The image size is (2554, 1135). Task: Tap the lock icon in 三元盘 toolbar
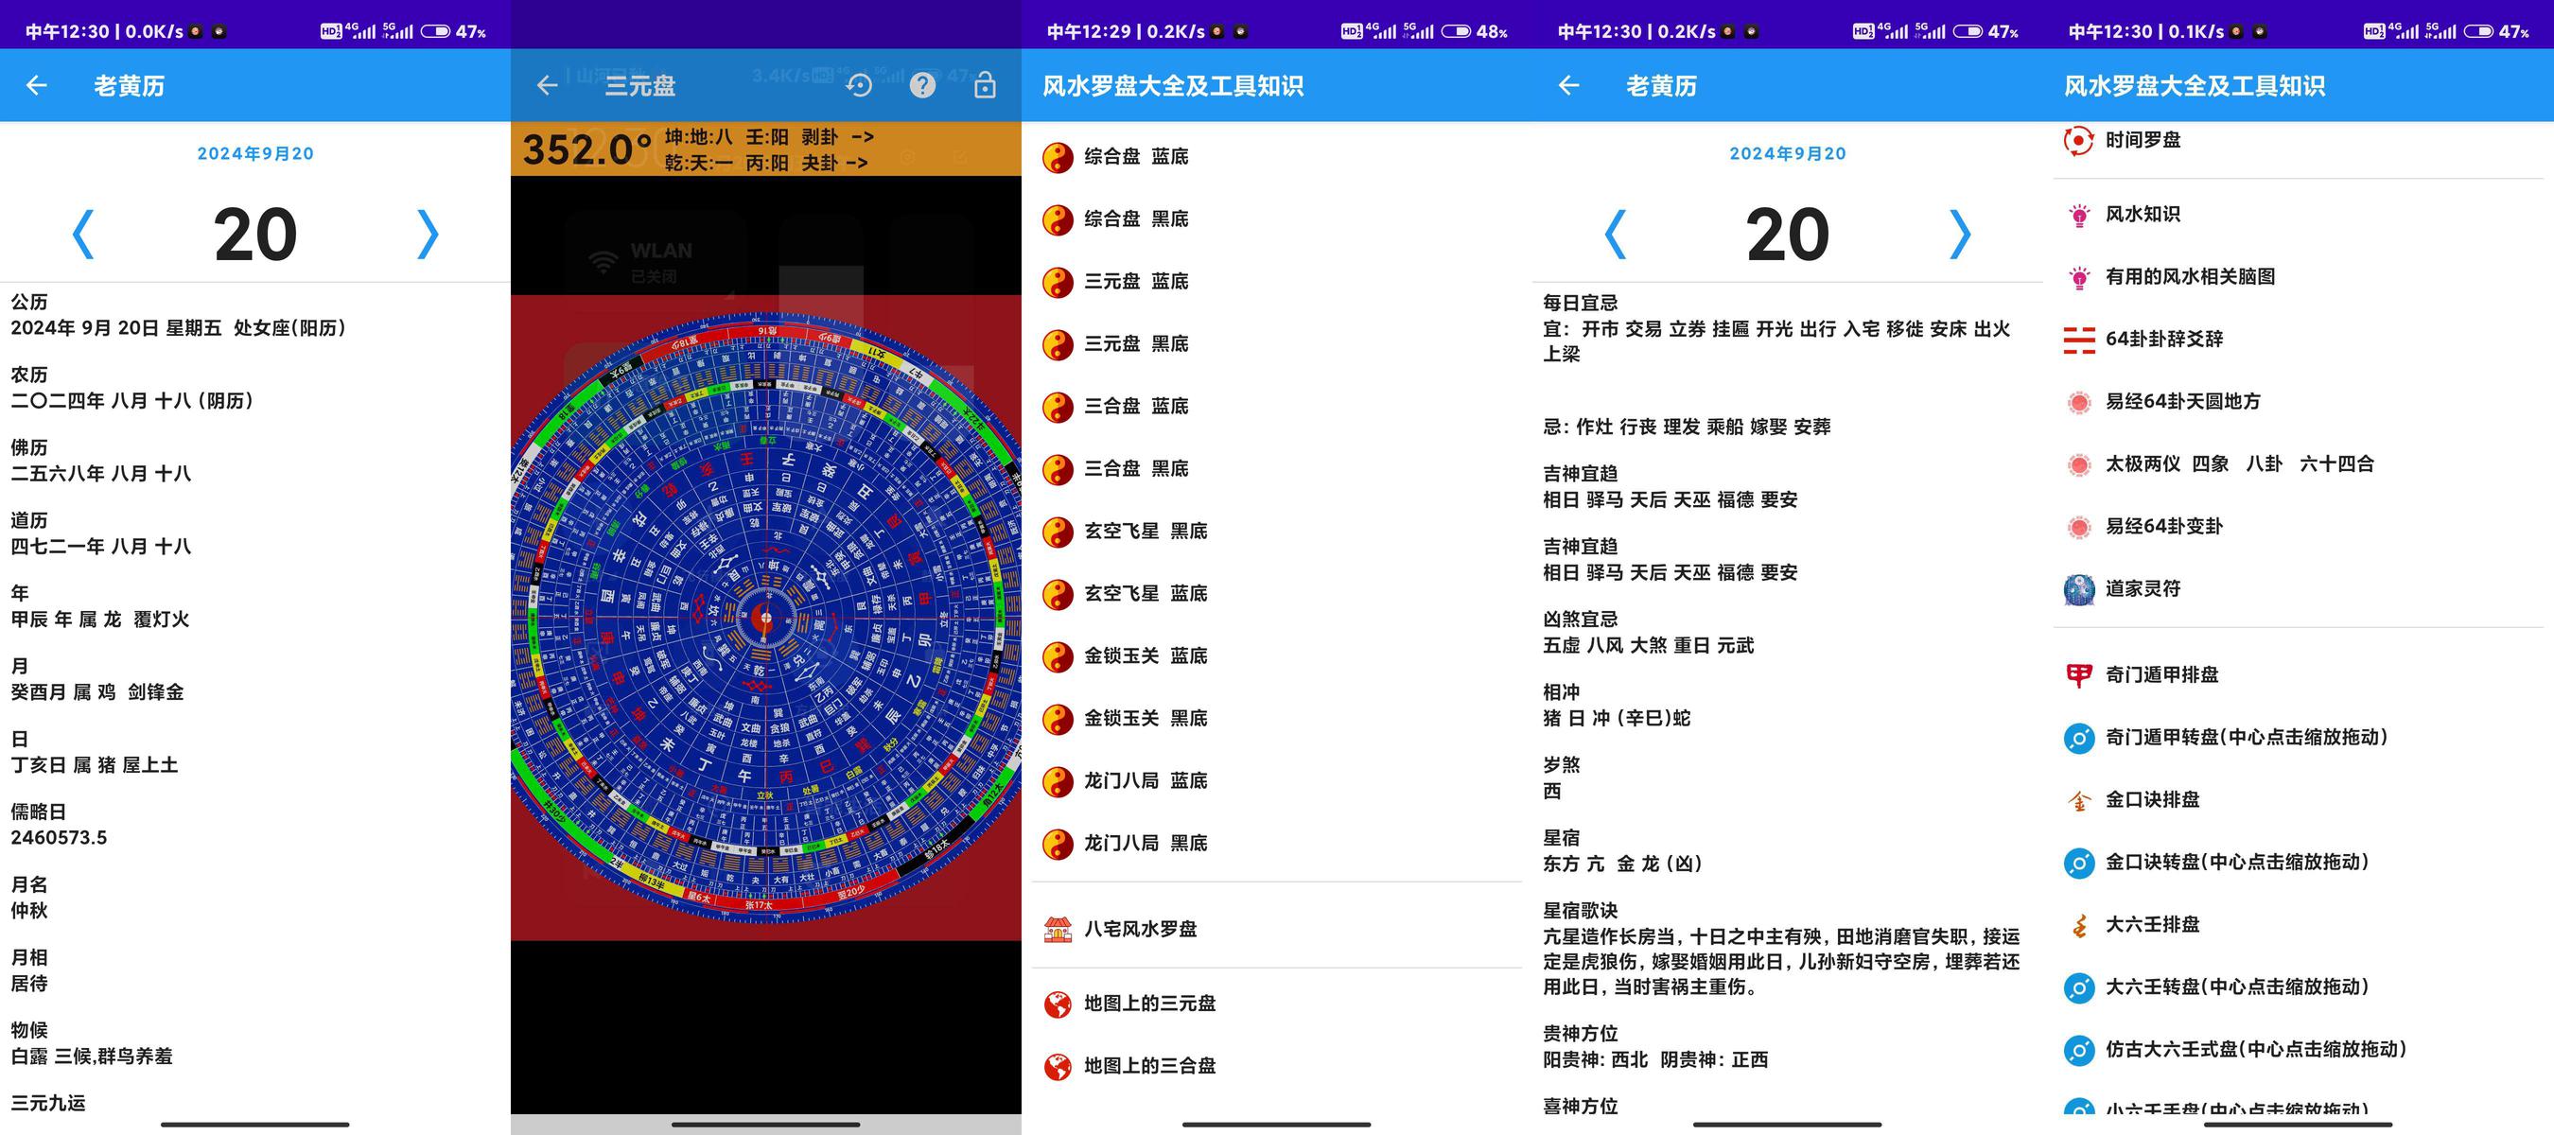click(x=985, y=85)
